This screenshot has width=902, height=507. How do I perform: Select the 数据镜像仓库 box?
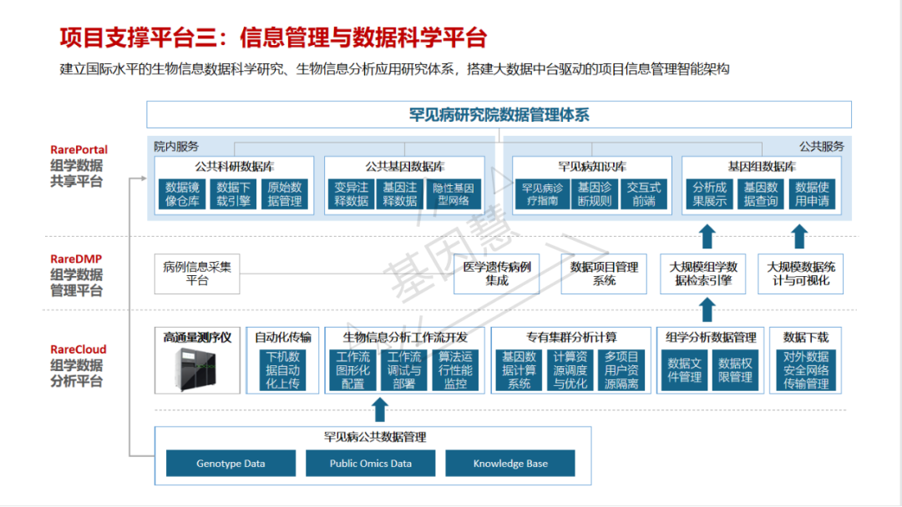[182, 194]
